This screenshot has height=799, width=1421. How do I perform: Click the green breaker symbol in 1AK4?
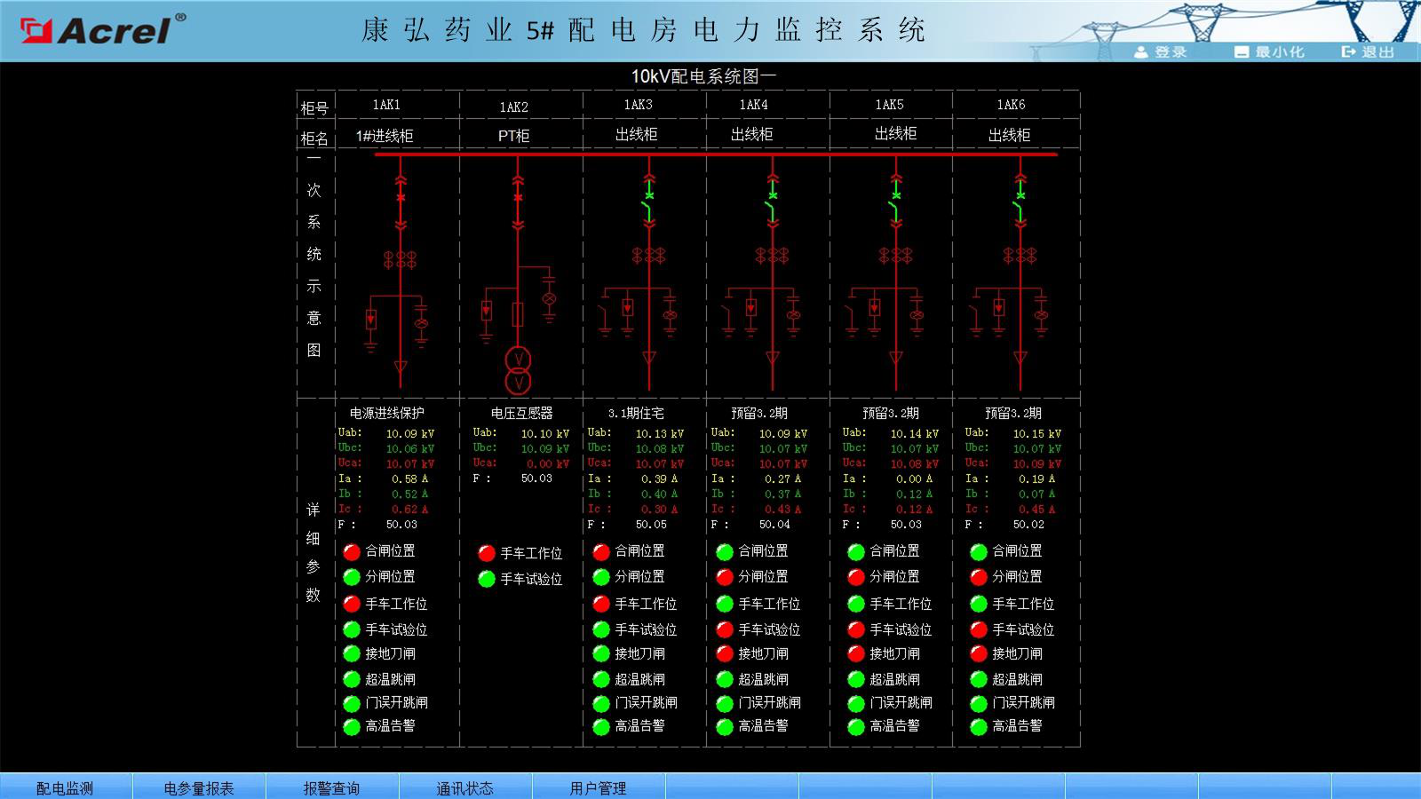point(773,202)
